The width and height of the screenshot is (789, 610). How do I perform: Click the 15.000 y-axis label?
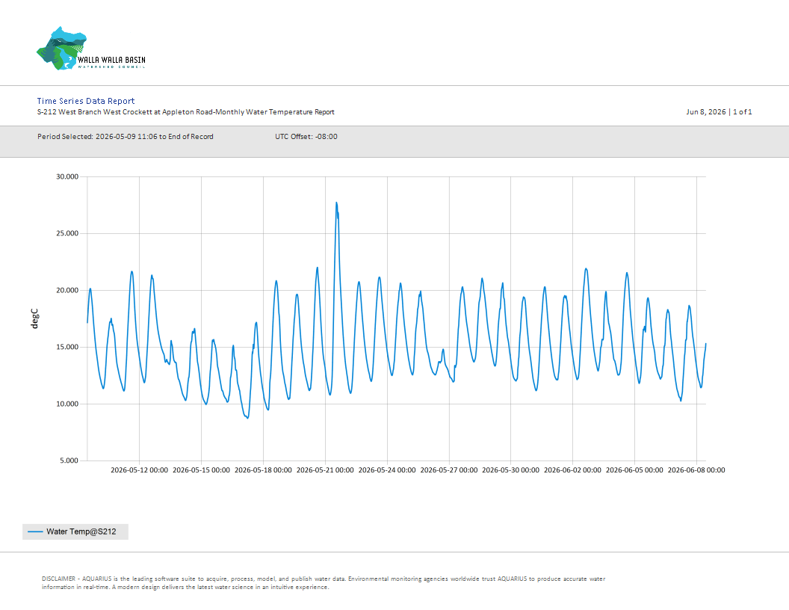(67, 347)
